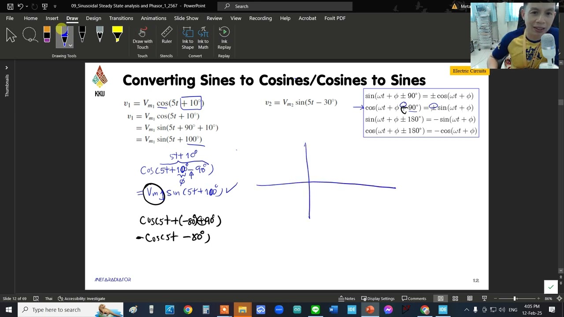Toggle the Notes pane
This screenshot has height=317, width=564.
[346, 299]
